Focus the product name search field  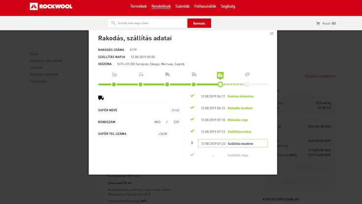(x=147, y=23)
